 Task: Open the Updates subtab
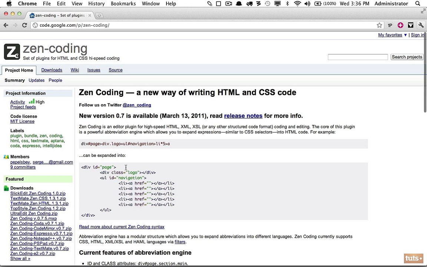(x=36, y=80)
